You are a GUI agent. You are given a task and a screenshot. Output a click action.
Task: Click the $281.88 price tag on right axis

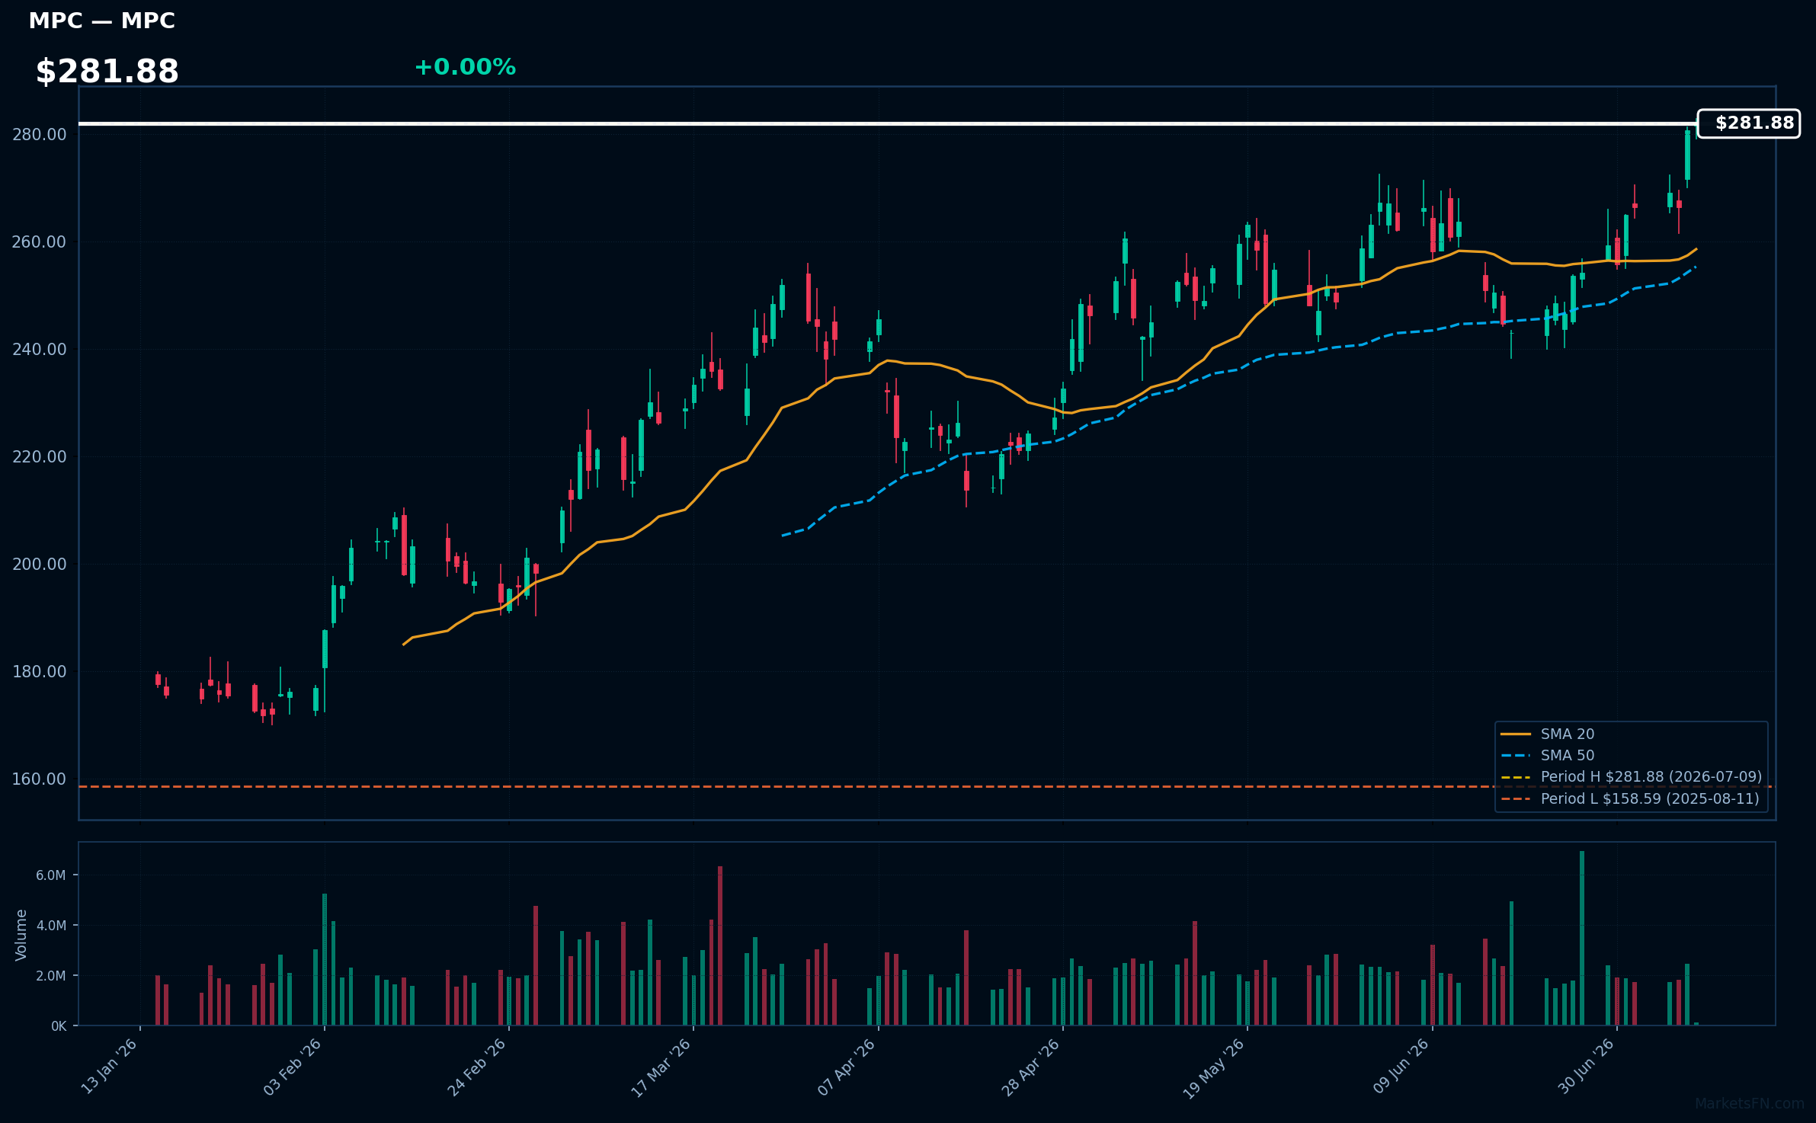[1749, 123]
